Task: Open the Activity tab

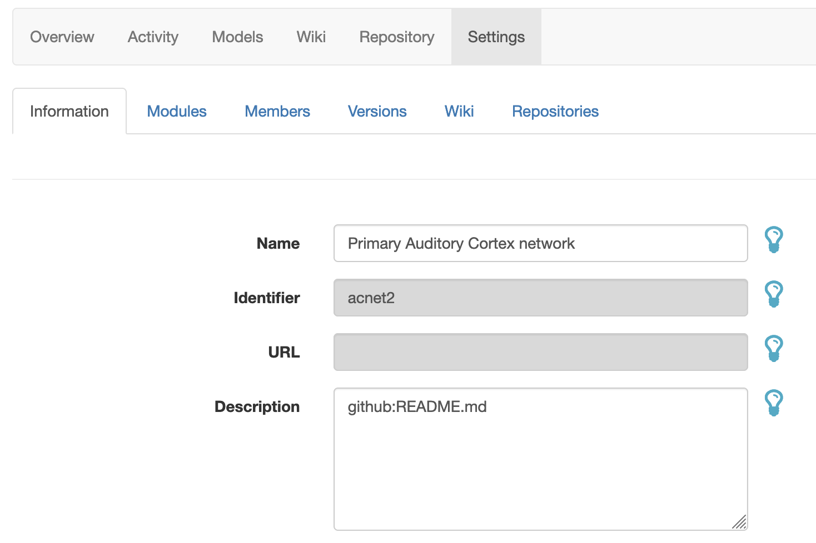Action: [x=152, y=37]
